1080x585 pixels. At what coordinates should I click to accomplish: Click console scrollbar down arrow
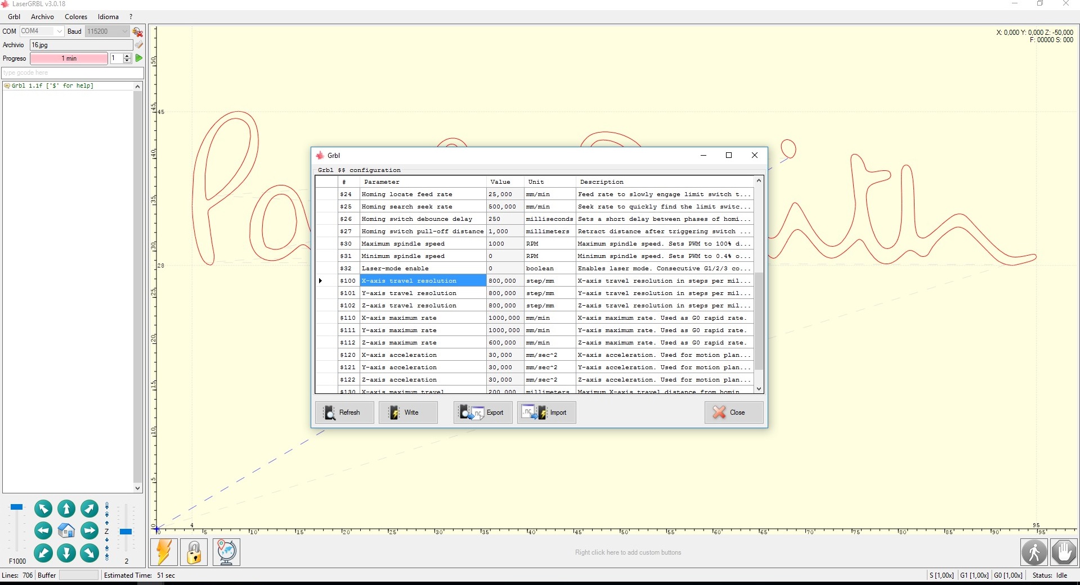point(138,488)
